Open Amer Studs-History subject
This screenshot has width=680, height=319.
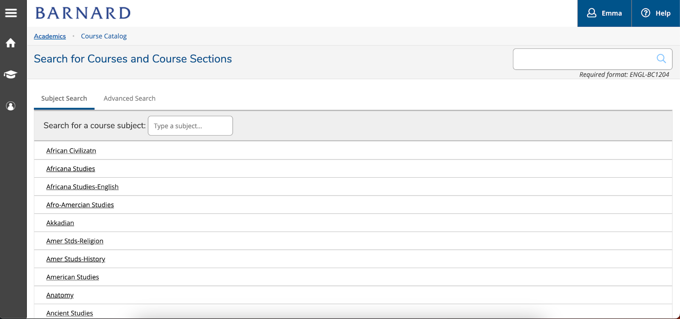pyautogui.click(x=76, y=259)
